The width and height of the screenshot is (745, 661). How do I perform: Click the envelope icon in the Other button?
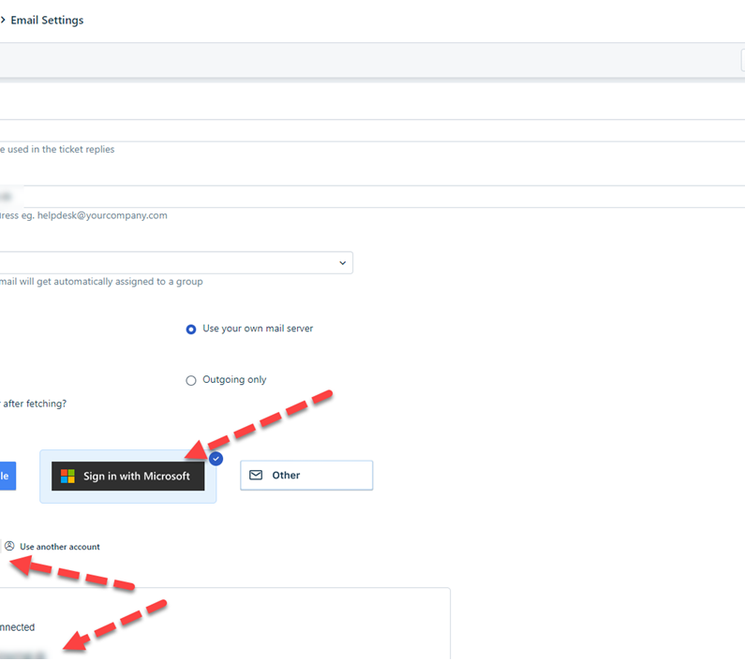(x=256, y=475)
